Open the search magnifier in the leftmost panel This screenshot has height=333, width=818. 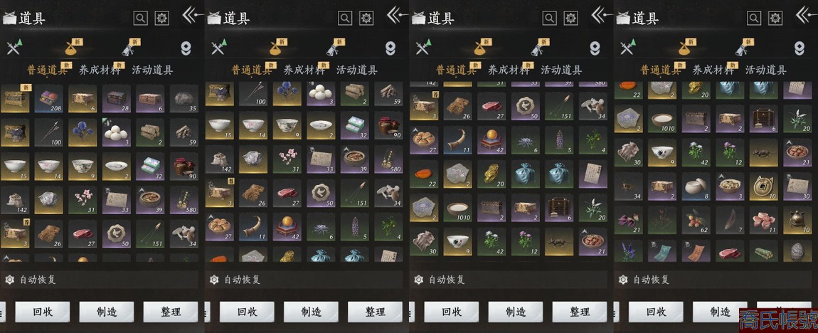point(141,18)
